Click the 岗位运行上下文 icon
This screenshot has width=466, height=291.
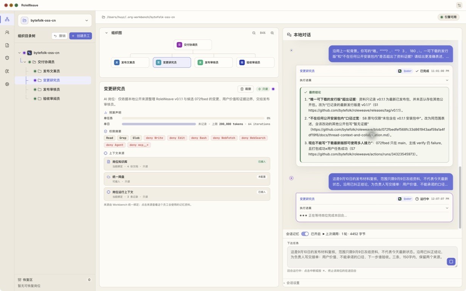click(108, 192)
